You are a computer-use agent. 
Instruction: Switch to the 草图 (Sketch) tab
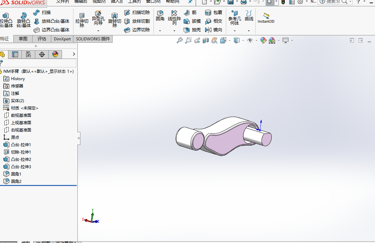[x=23, y=39]
